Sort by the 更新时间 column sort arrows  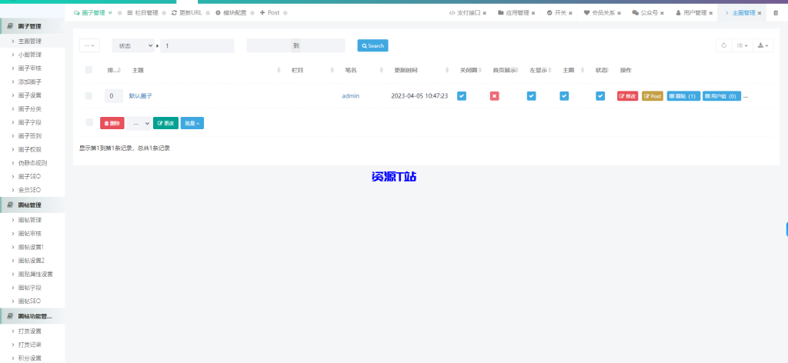[447, 70]
